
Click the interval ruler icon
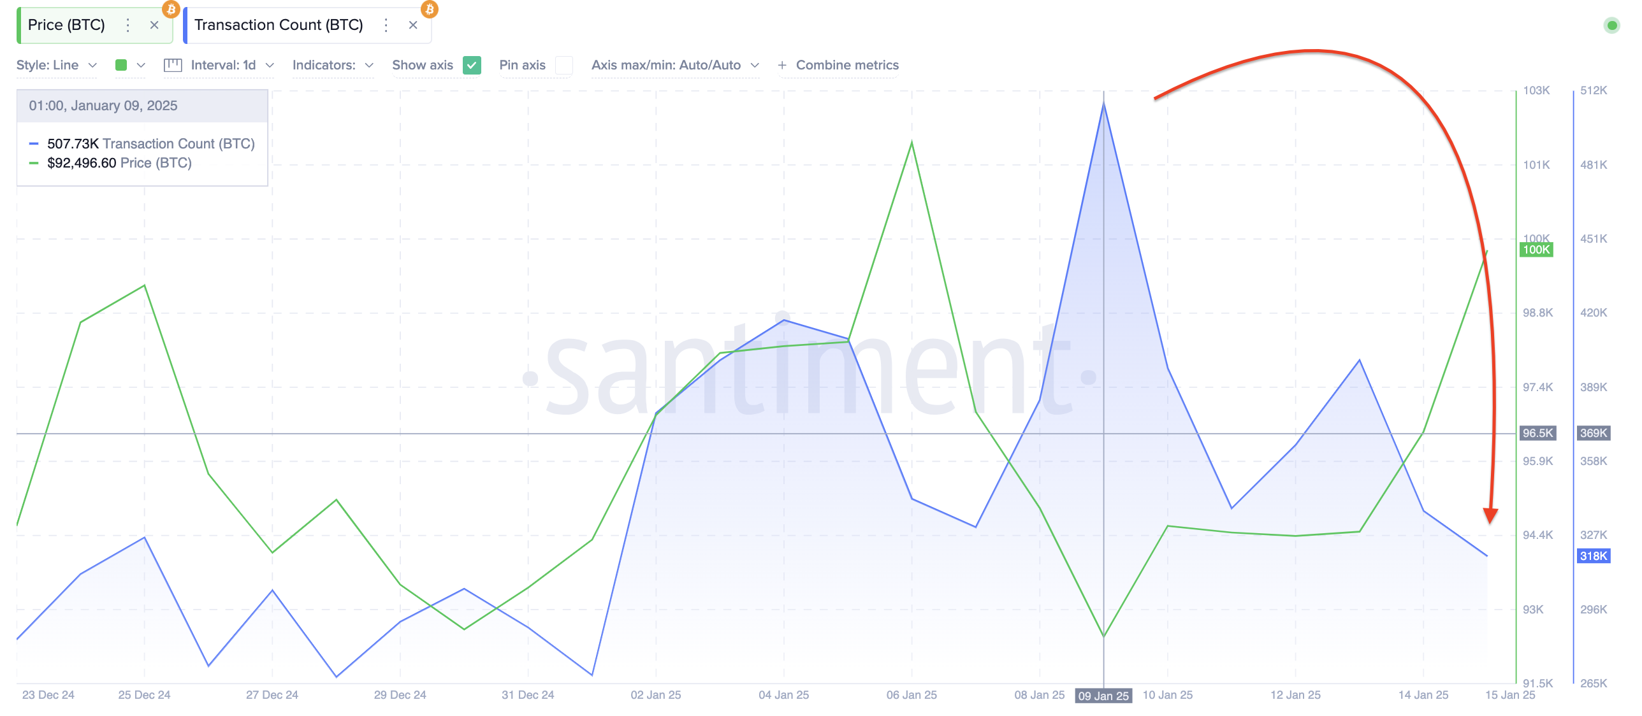[x=173, y=65]
